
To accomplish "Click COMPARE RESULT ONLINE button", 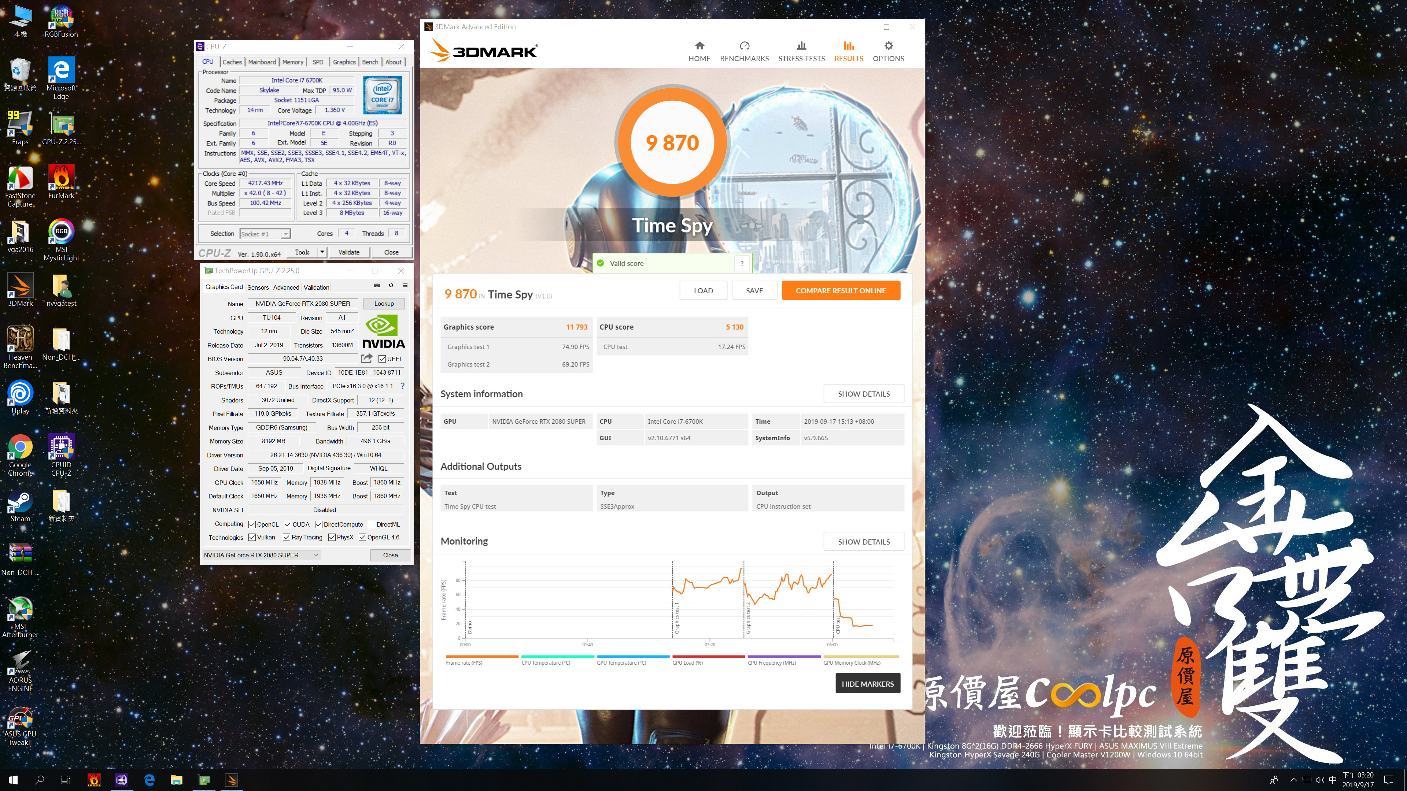I will [841, 290].
